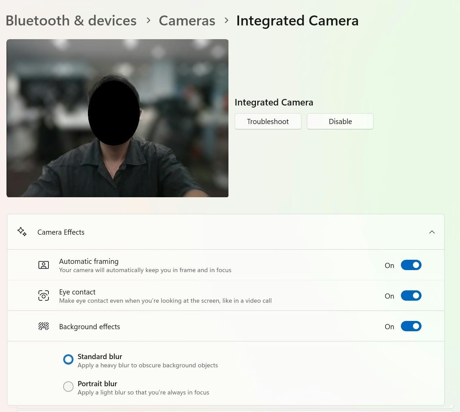
Task: Click the Background effects label text
Action: [x=90, y=327]
